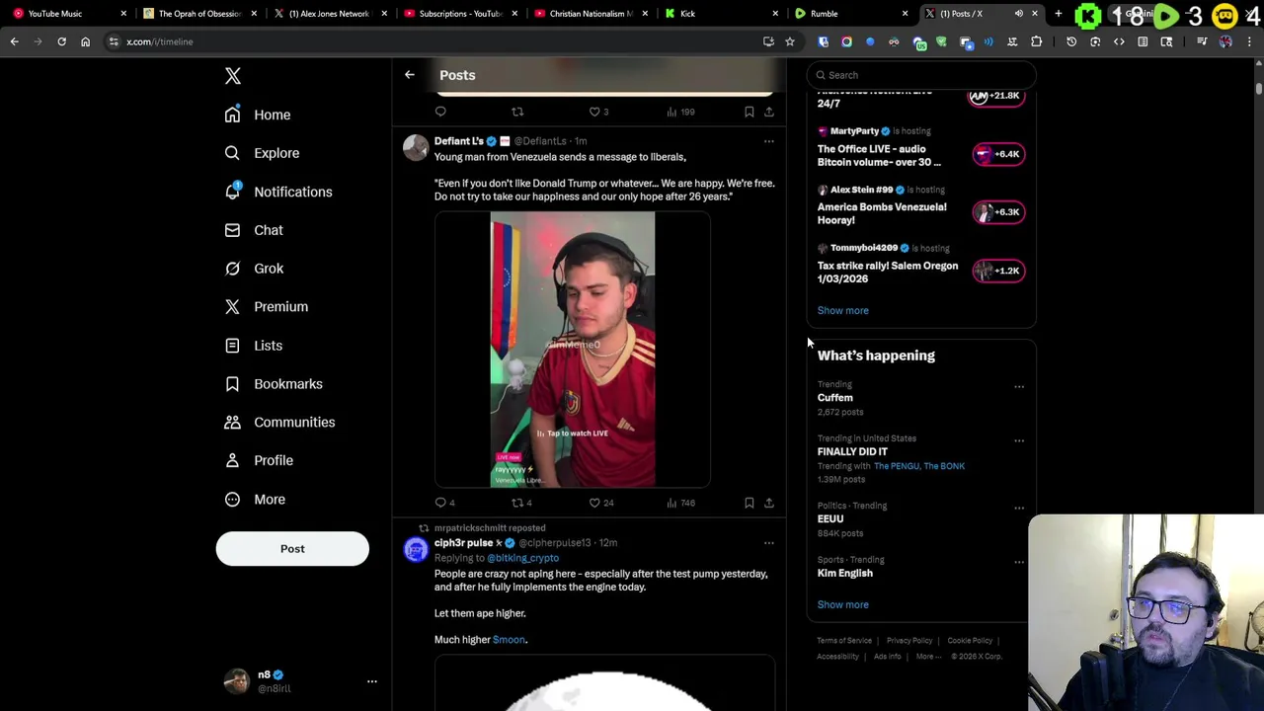
Task: Open Kim English trend options
Action: [1019, 562]
